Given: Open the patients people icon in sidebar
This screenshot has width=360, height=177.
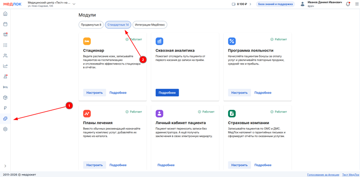Looking at the screenshot, I should (x=5, y=56).
